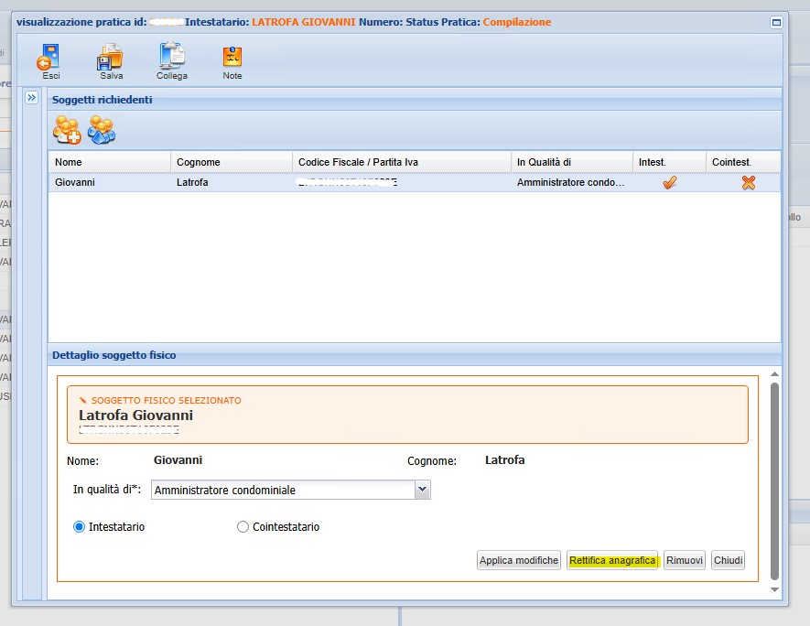810x626 pixels.
Task: Click the Dettaglio soggetto fisico panel header
Action: (x=415, y=355)
